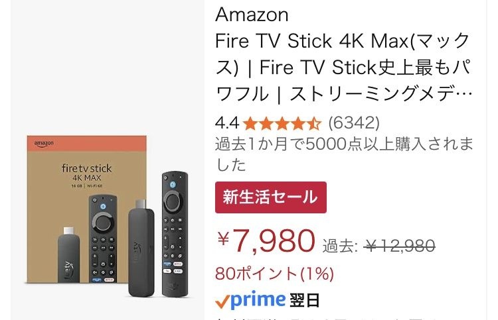Click the half-filled fifth star
This screenshot has width=498, height=320.
click(x=314, y=123)
